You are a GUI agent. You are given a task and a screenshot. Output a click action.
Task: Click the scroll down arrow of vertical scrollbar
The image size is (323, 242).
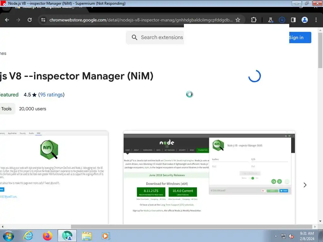click(x=320, y=221)
